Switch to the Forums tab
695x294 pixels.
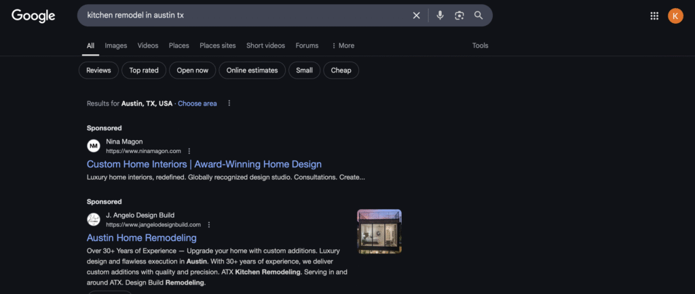tap(307, 45)
